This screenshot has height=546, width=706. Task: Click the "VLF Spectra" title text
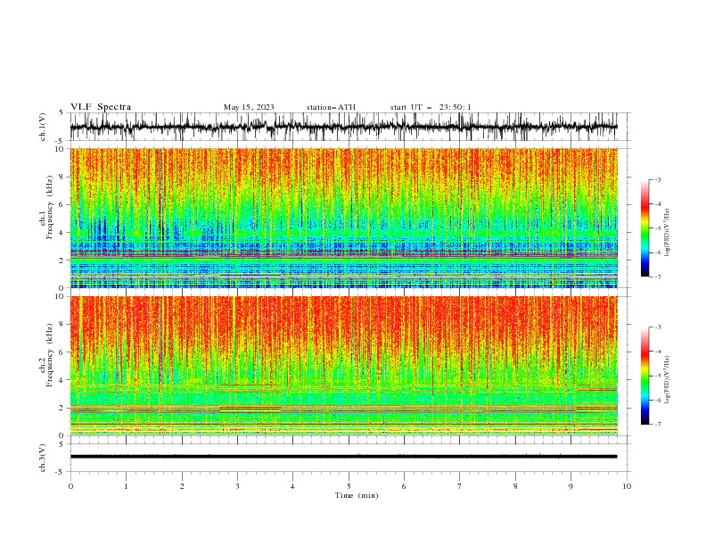[101, 107]
